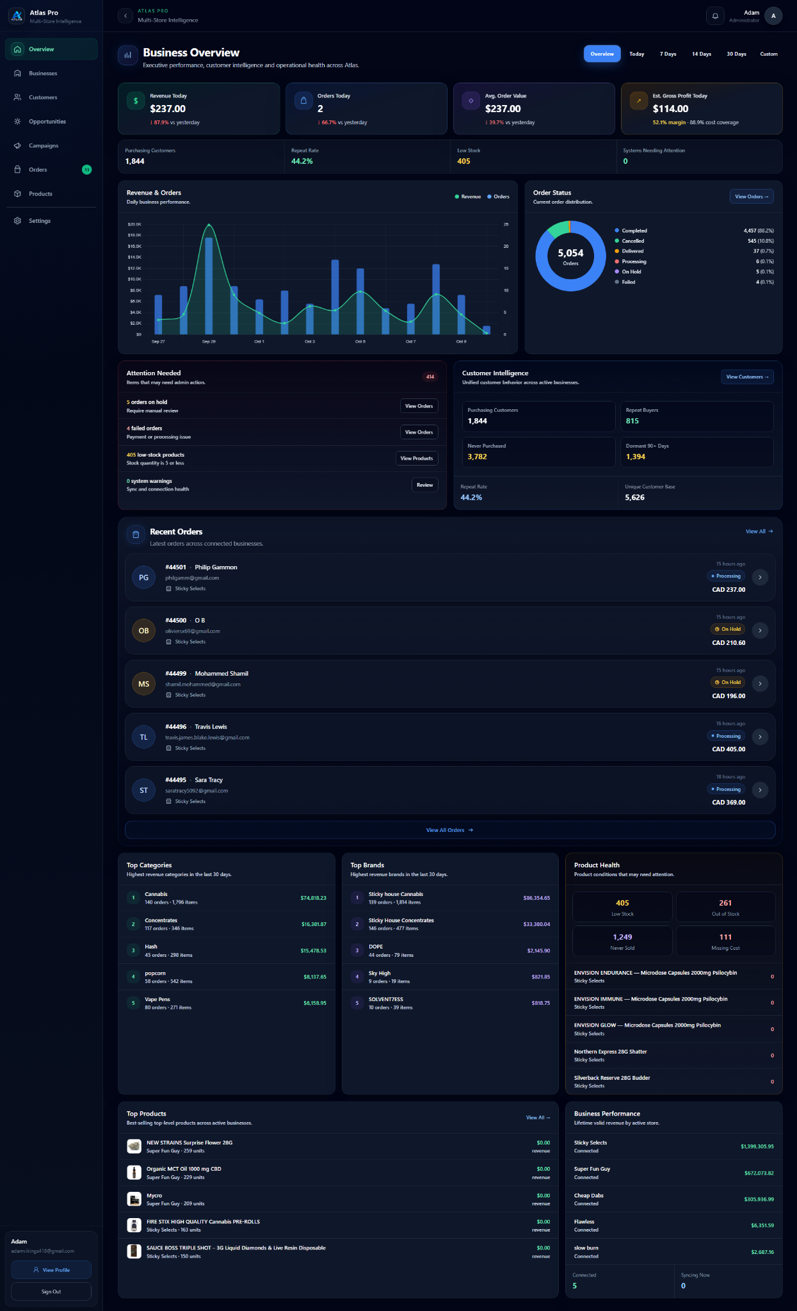Click the Cancelled legend color dot

(x=616, y=241)
